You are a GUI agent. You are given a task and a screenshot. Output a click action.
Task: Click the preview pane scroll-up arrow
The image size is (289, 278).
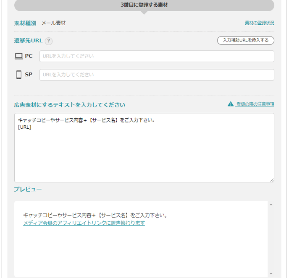pyautogui.click(x=271, y=204)
